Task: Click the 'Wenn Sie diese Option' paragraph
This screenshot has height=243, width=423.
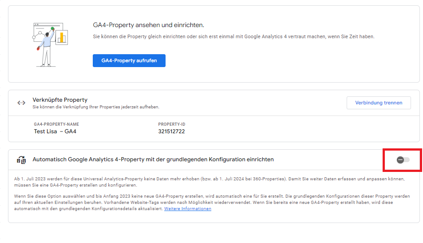Action: coord(212,203)
